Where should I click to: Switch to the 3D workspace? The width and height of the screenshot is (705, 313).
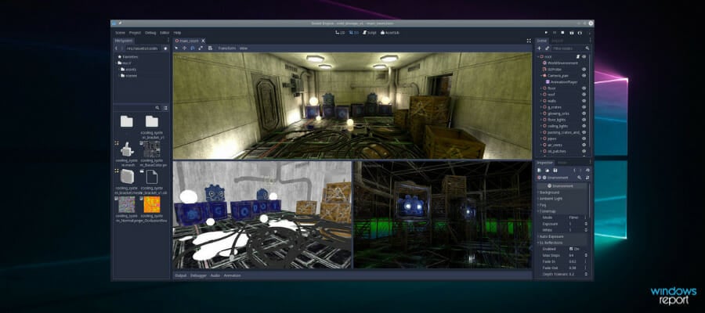354,33
